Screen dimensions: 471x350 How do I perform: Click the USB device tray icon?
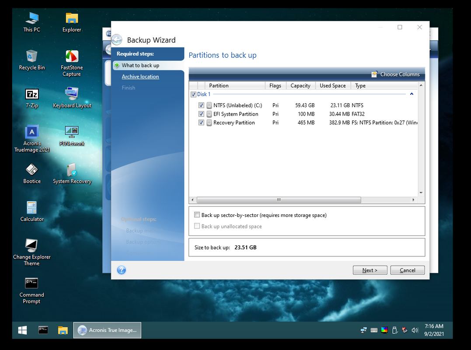(395, 330)
